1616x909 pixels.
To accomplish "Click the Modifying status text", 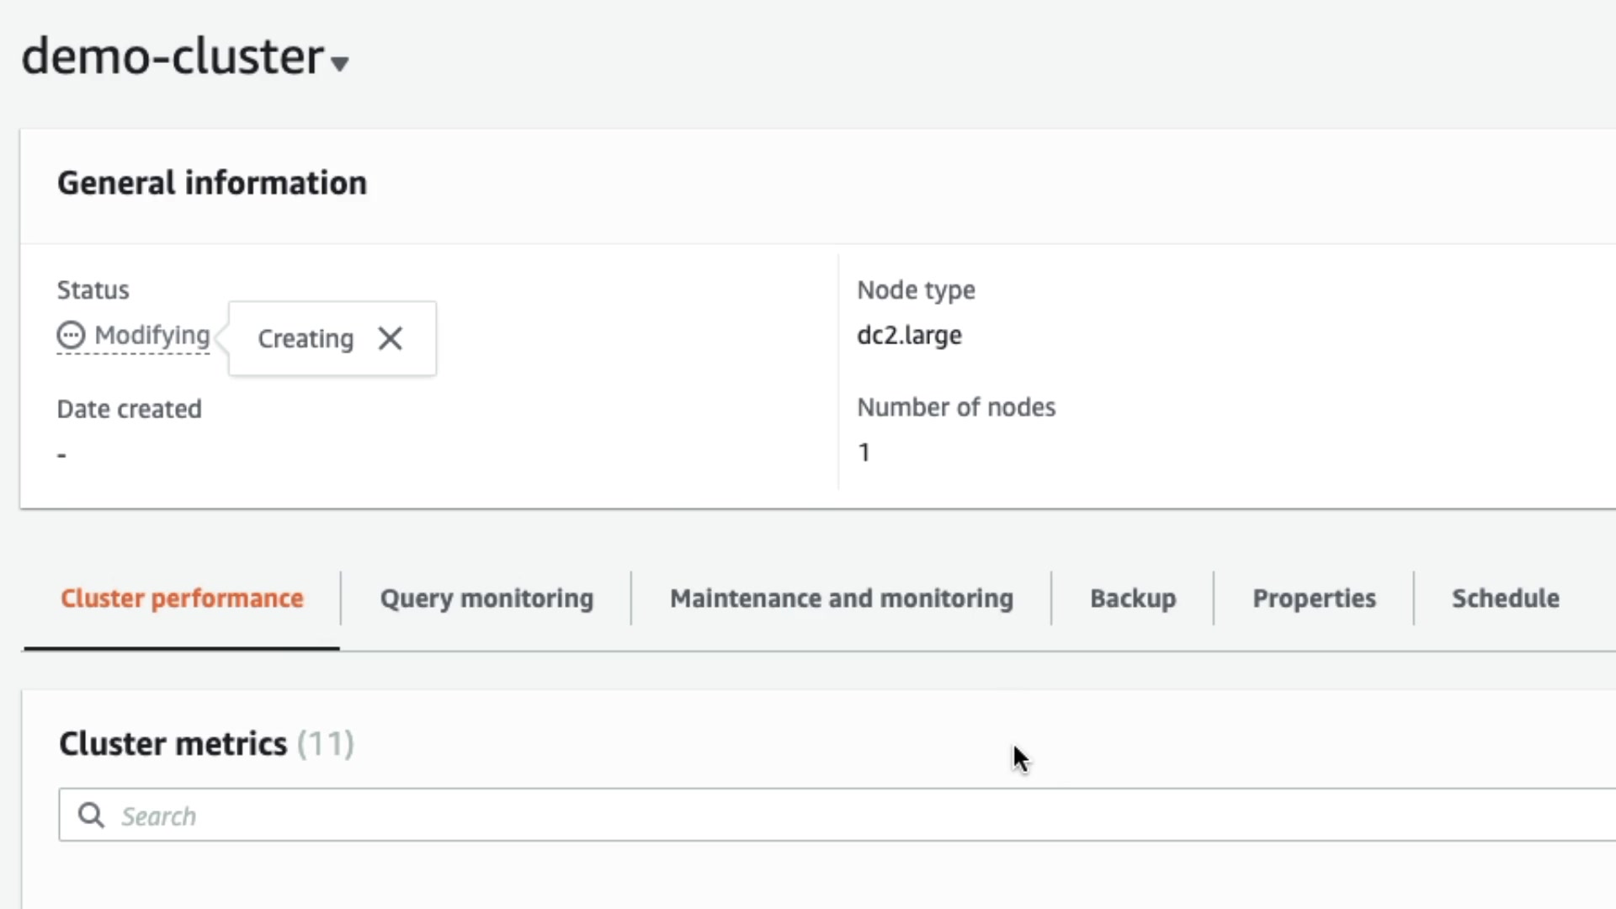I will coord(152,335).
